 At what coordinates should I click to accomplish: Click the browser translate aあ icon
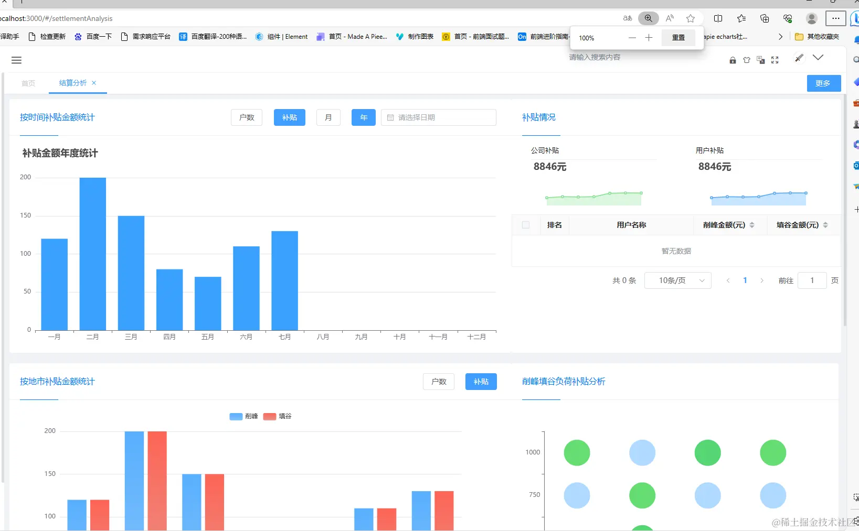point(628,18)
